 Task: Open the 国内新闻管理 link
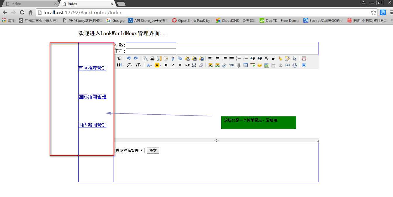tap(92, 125)
